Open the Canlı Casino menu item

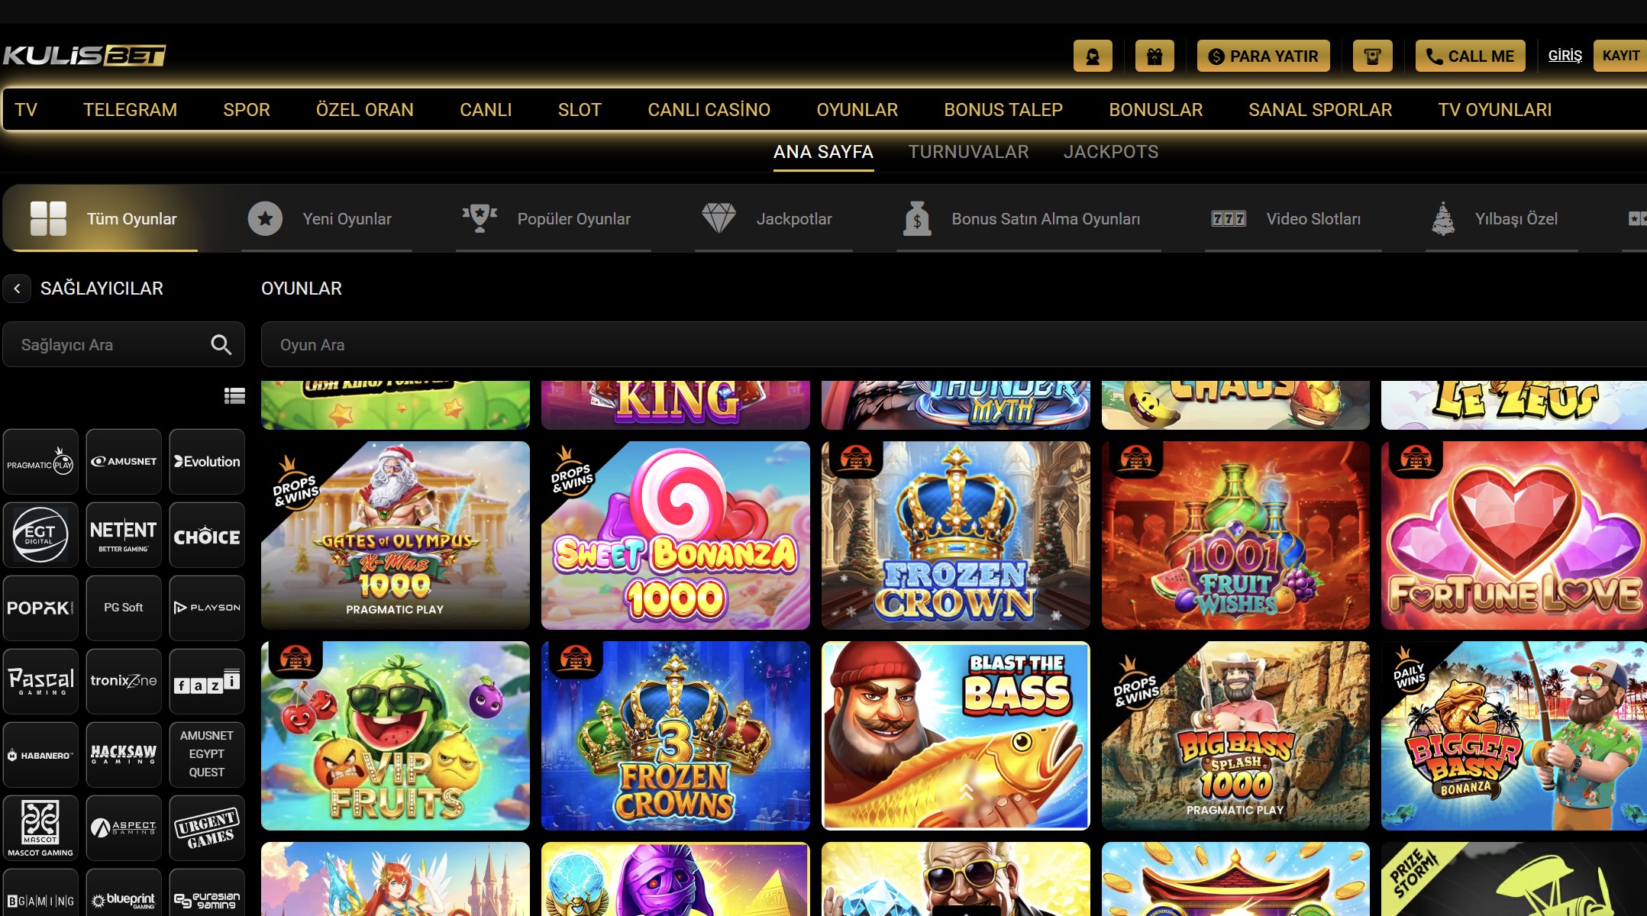(x=709, y=110)
